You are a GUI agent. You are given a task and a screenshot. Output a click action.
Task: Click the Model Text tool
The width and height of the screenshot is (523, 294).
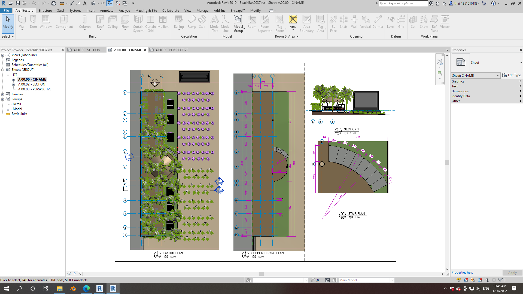(x=215, y=23)
